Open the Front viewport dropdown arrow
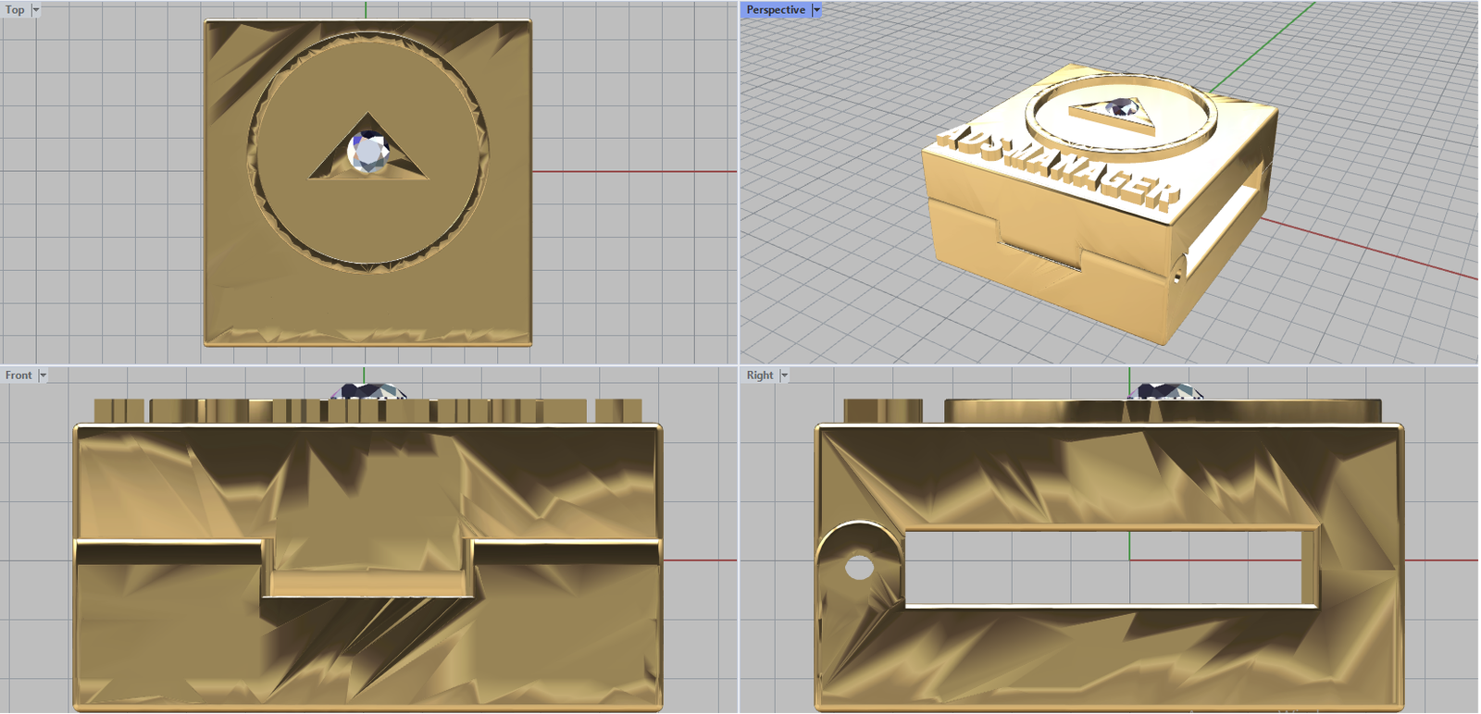This screenshot has height=714, width=1481. click(43, 375)
